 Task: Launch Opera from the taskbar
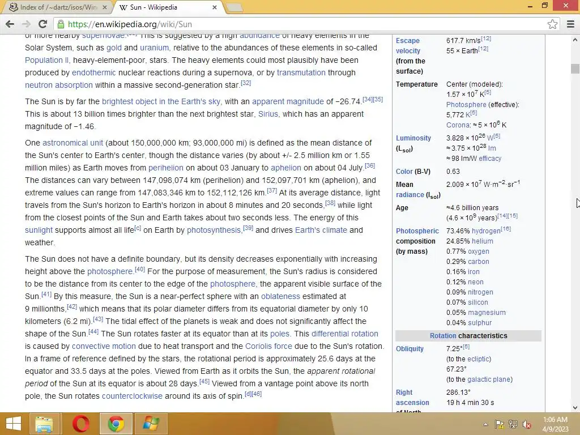click(x=80, y=424)
